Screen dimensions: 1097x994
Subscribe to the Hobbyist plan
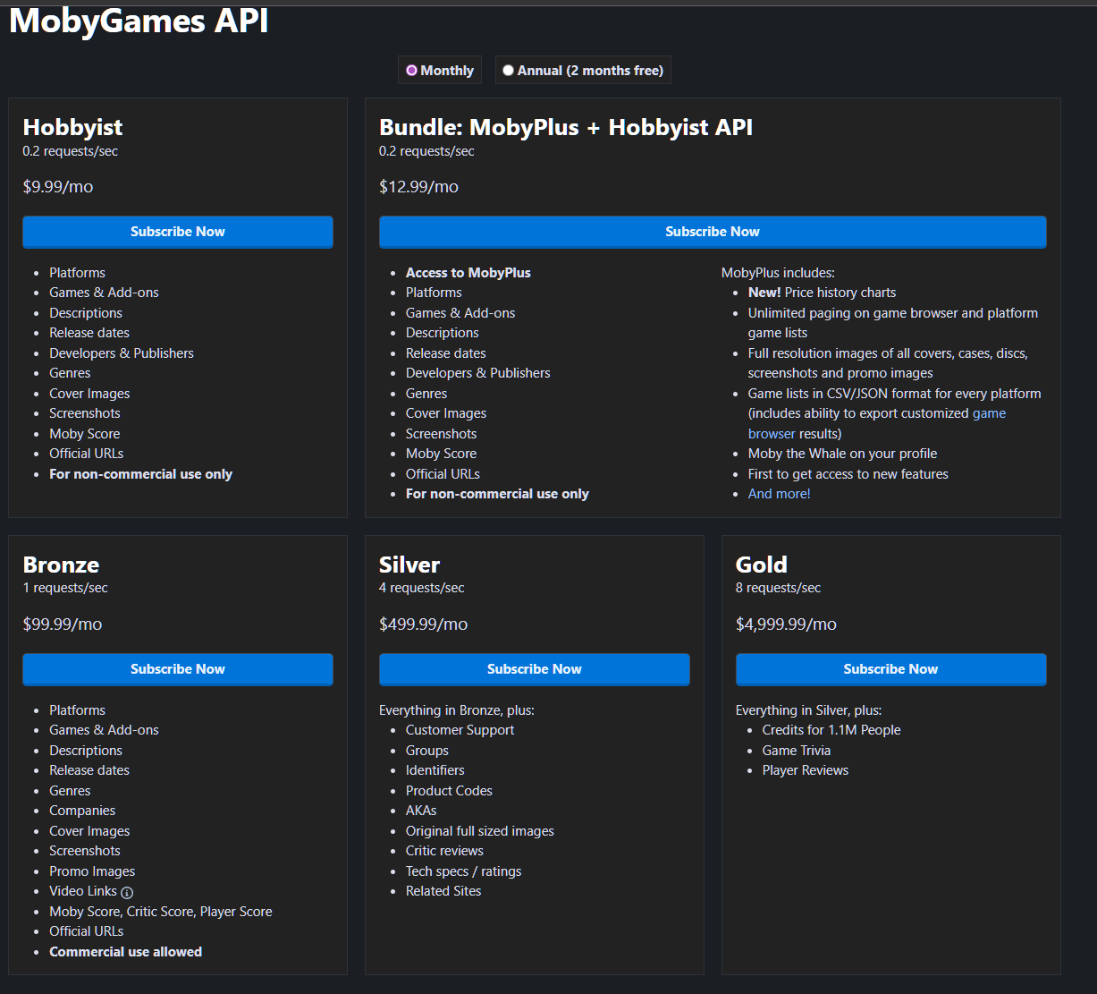point(178,232)
